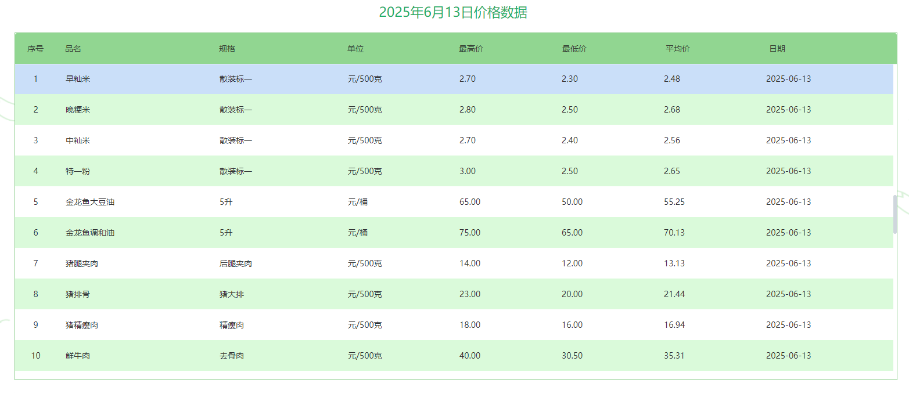This screenshot has width=909, height=394.
Task: Click the 特一粉 product name
Action: point(78,171)
